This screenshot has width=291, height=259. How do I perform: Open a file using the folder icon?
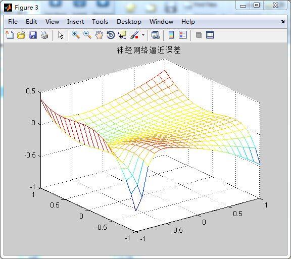click(21, 35)
